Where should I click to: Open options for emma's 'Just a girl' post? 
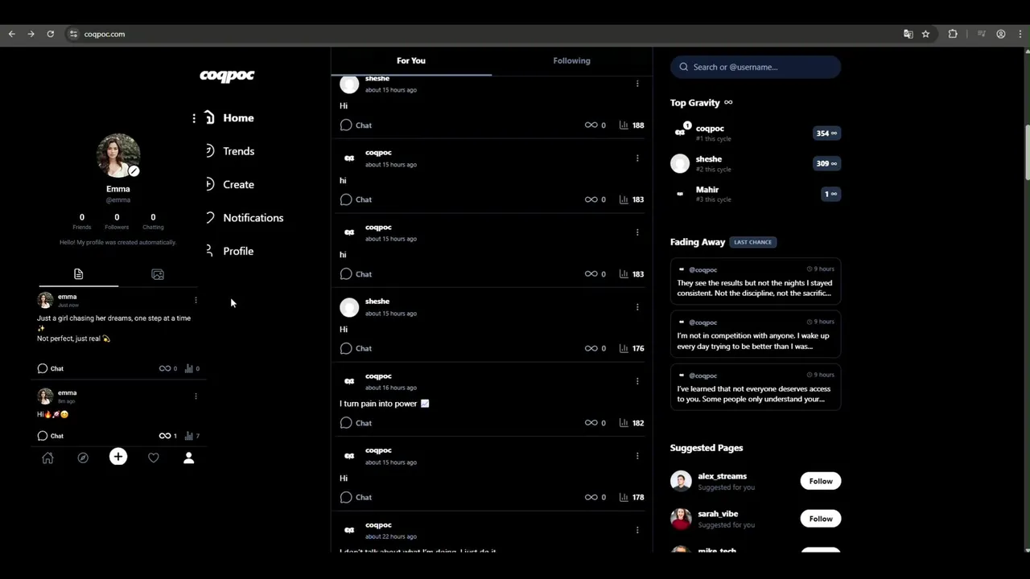[196, 300]
